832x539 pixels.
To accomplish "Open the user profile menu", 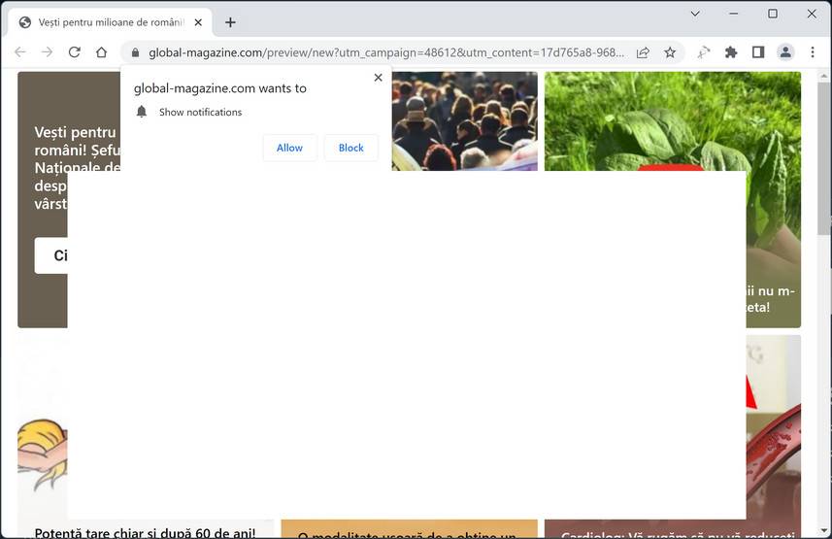I will click(785, 52).
